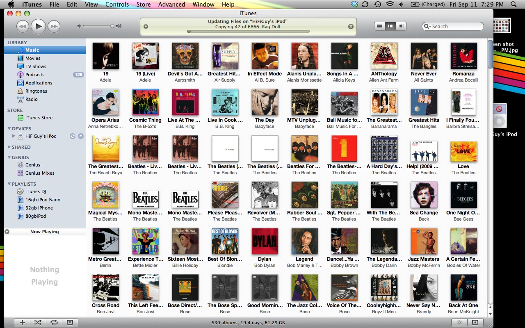Open the View menu
Image resolution: width=525 pixels, height=328 pixels.
91,5
